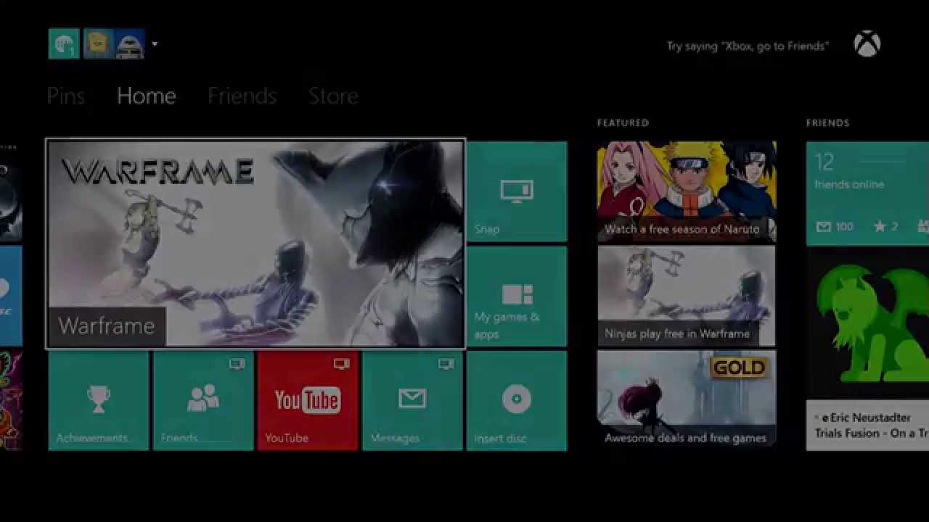The width and height of the screenshot is (929, 522).
Task: Open Watch a free season of Naruto
Action: point(686,191)
